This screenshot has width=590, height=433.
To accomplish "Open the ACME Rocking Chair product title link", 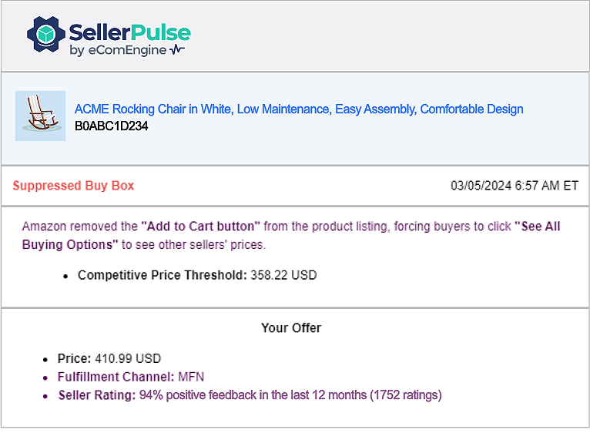I will [299, 109].
